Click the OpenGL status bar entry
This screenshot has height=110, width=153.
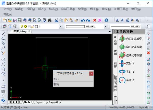(143, 107)
